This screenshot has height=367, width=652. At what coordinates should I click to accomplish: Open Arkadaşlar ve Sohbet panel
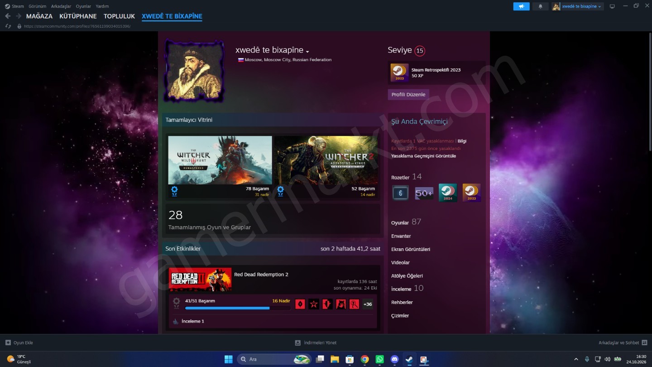(x=623, y=343)
